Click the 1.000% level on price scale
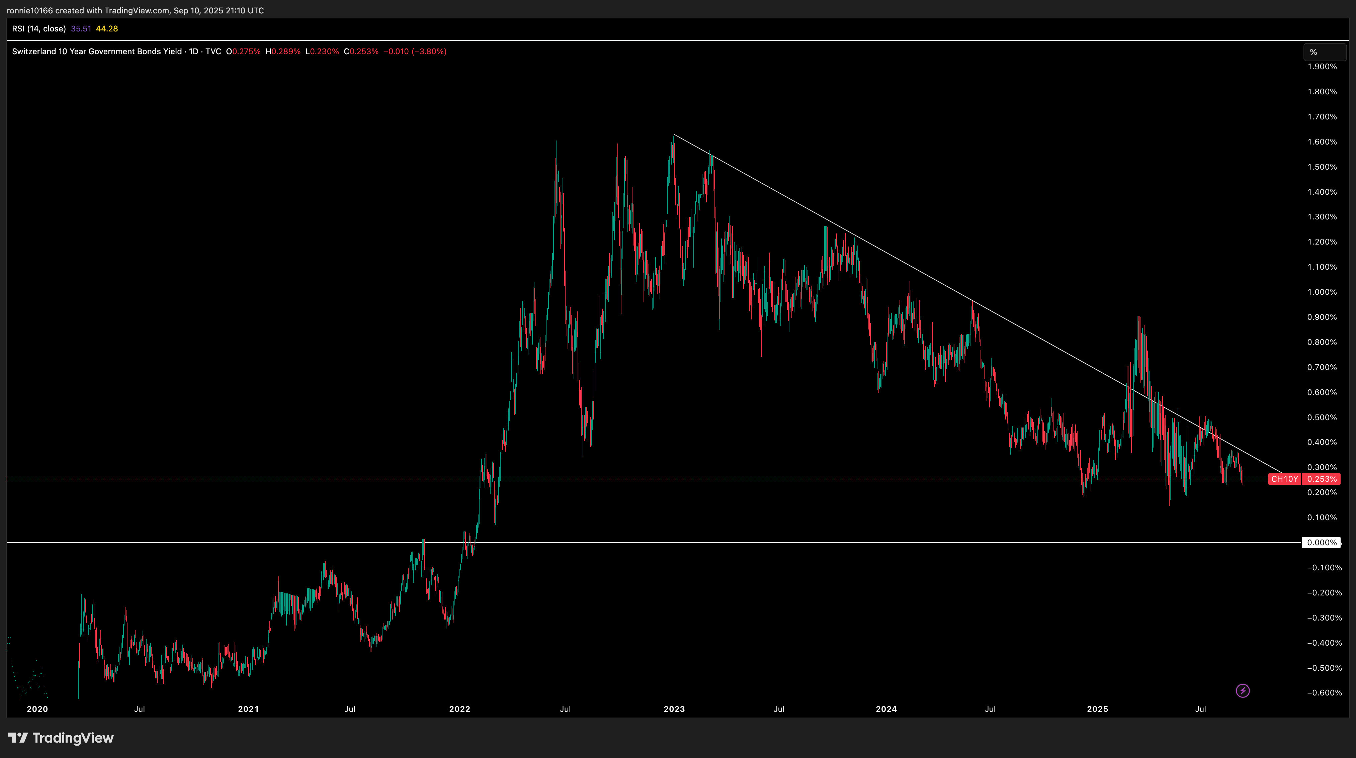Viewport: 1356px width, 758px height. click(1322, 292)
